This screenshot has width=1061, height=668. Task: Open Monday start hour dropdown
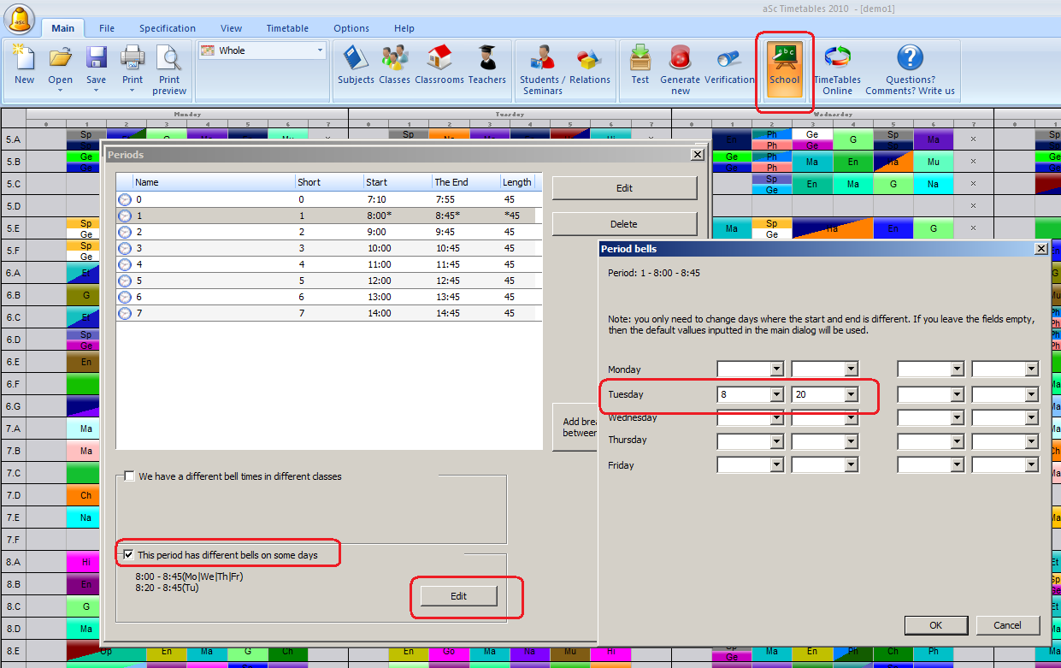[x=776, y=369]
